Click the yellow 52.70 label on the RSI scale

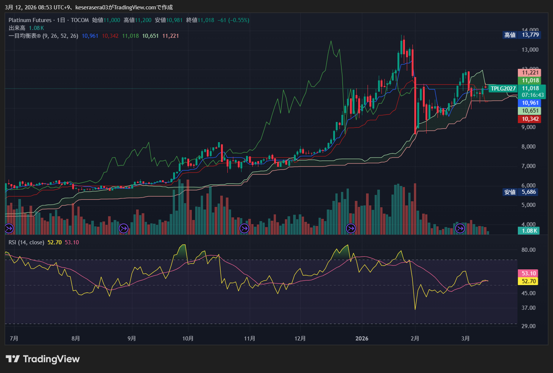tap(529, 281)
